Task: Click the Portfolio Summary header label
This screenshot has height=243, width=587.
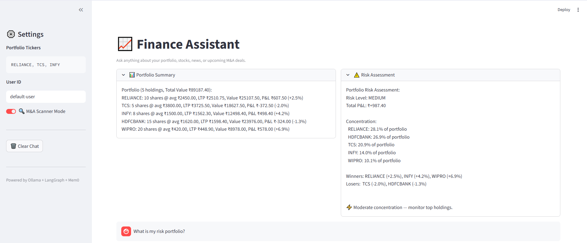Action: click(156, 75)
